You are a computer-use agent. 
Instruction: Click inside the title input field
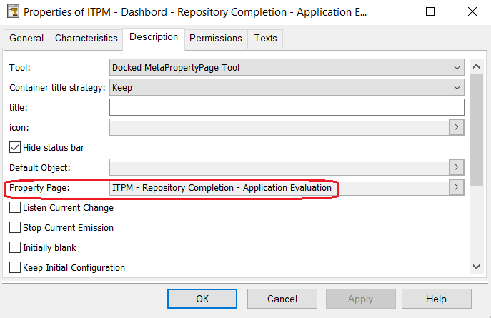[286, 107]
